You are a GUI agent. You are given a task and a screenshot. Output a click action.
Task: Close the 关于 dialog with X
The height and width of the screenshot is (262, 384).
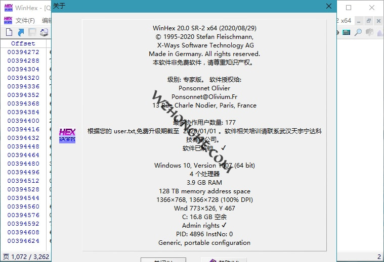(329, 6)
